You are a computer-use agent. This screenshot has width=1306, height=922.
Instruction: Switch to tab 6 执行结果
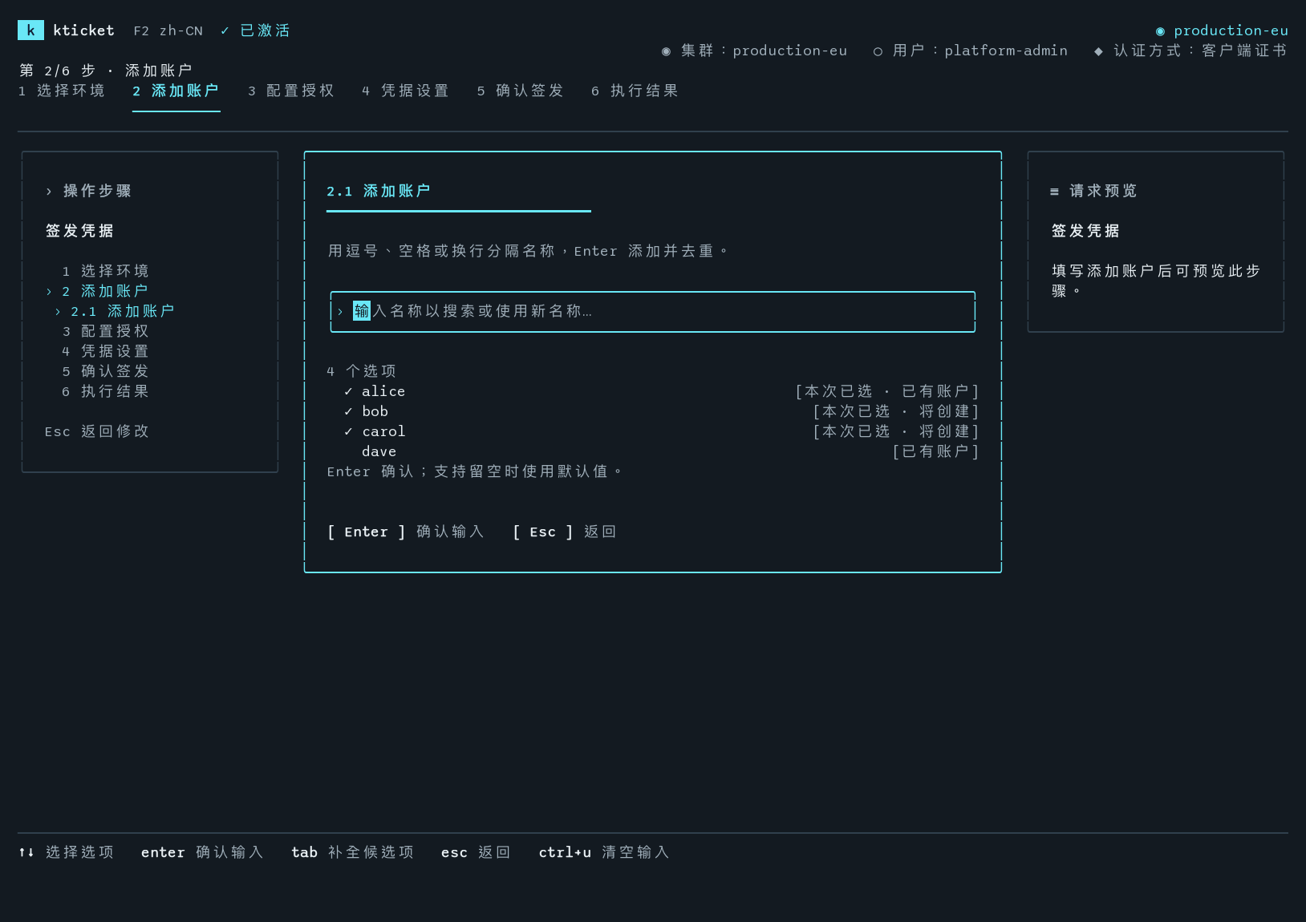coord(635,91)
